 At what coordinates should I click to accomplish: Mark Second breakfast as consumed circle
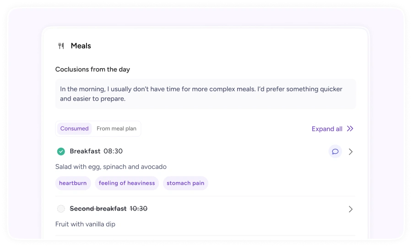pyautogui.click(x=61, y=209)
